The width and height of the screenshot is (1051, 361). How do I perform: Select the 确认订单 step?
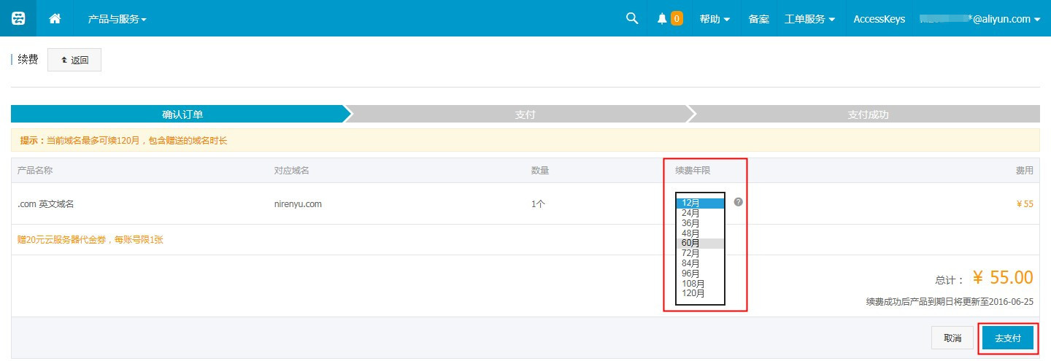[x=180, y=114]
